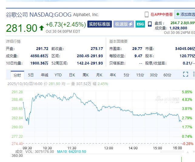Click the 在APP中查看 link
Viewport: 195px width, 162px height.
(x=162, y=14)
